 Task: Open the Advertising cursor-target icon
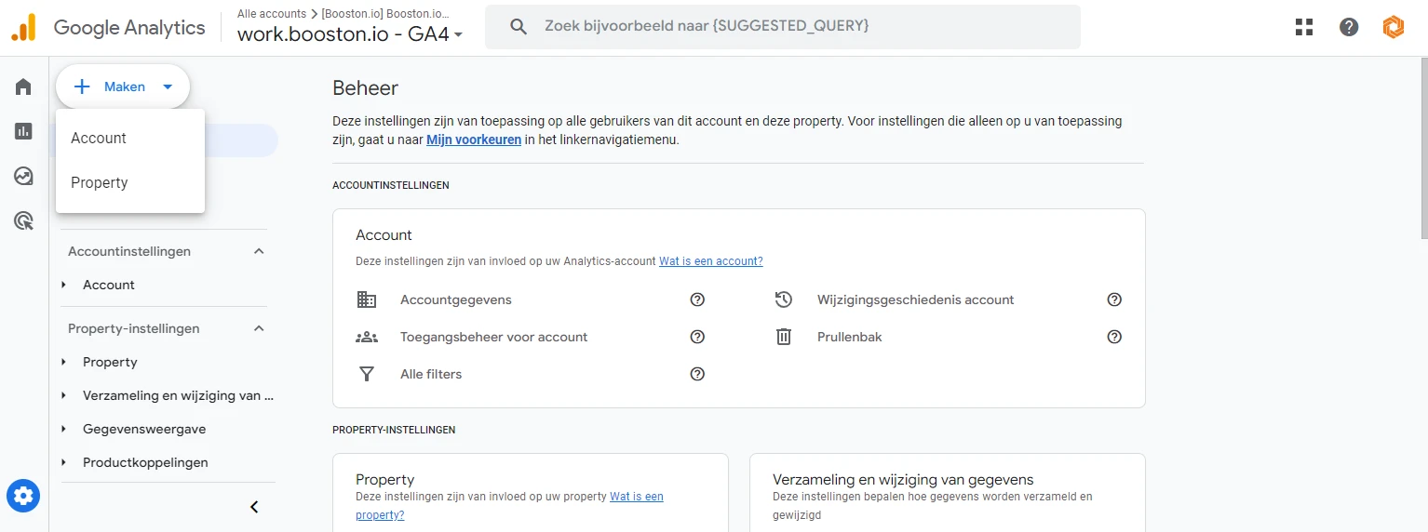tap(23, 220)
